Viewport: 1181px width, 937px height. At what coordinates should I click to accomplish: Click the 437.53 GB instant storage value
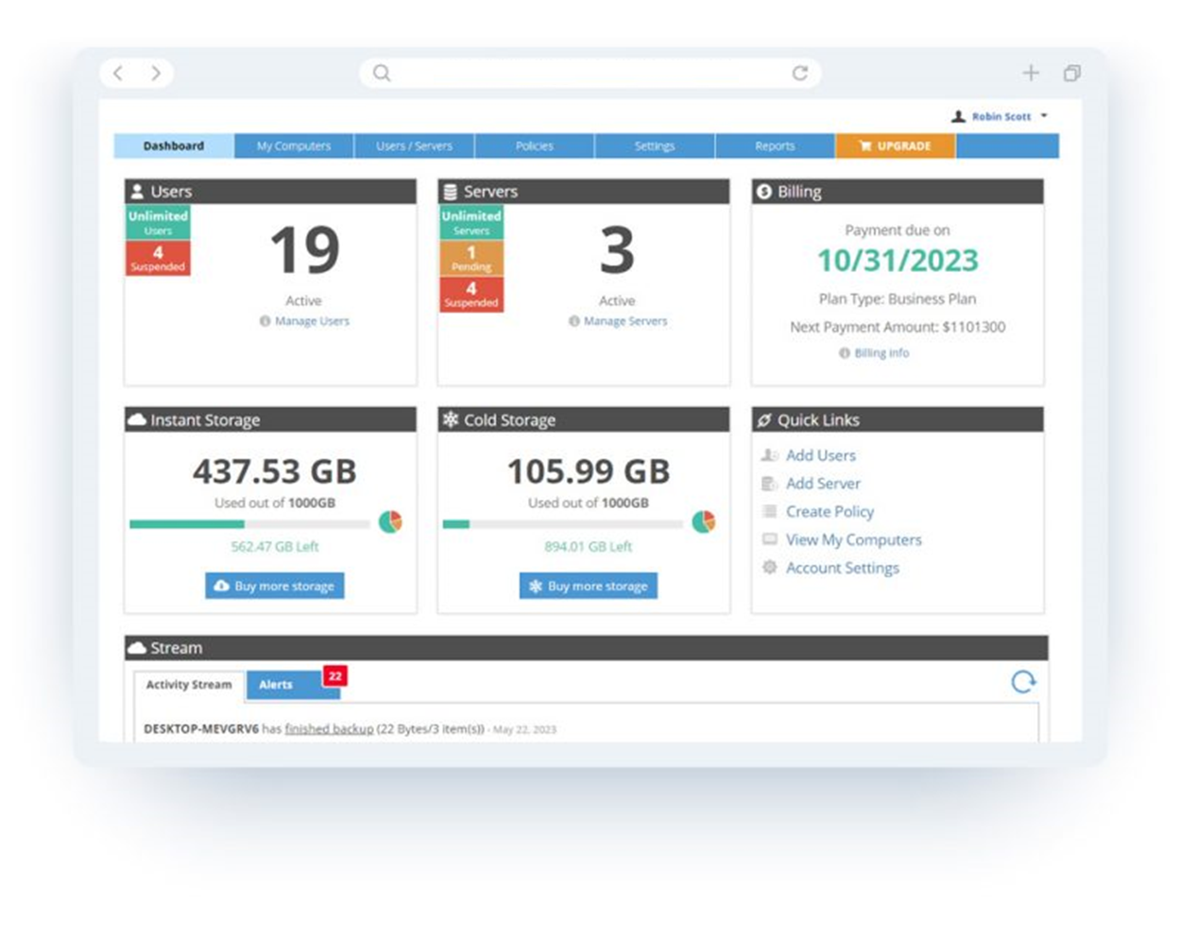click(x=275, y=471)
